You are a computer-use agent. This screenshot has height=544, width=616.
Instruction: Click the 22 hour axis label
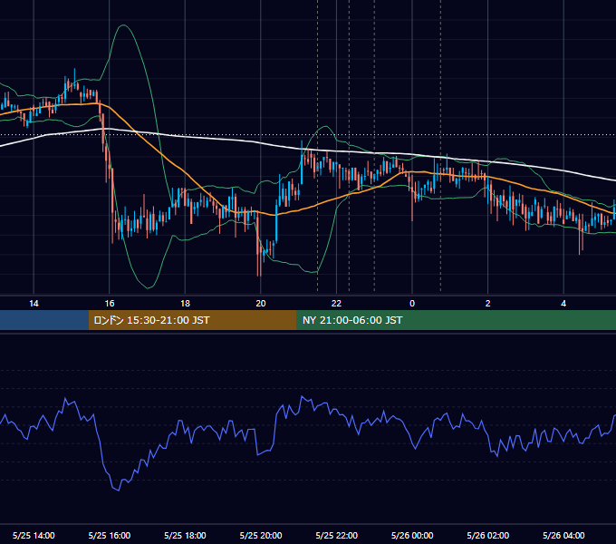[336, 304]
